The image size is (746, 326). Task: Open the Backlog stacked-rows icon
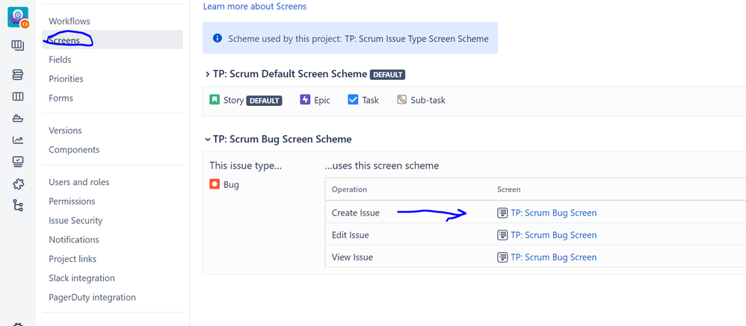18,75
